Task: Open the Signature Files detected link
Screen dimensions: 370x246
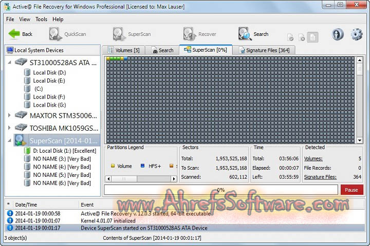Action: (x=320, y=177)
